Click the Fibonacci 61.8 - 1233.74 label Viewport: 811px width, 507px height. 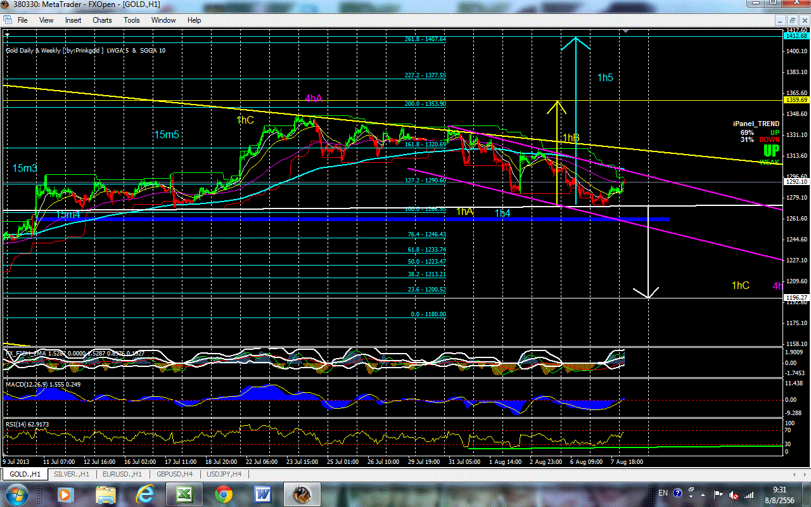[426, 250]
